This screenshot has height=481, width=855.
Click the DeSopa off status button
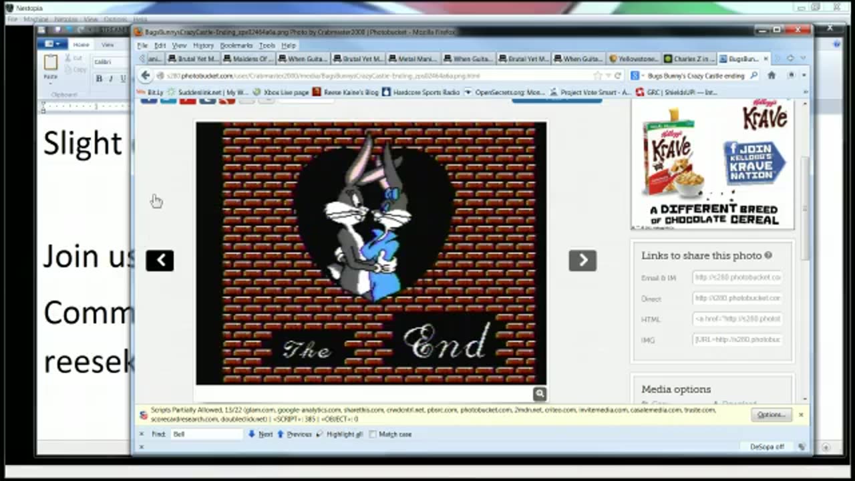767,447
